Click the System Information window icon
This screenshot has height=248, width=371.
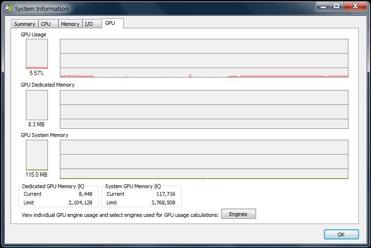[9, 9]
